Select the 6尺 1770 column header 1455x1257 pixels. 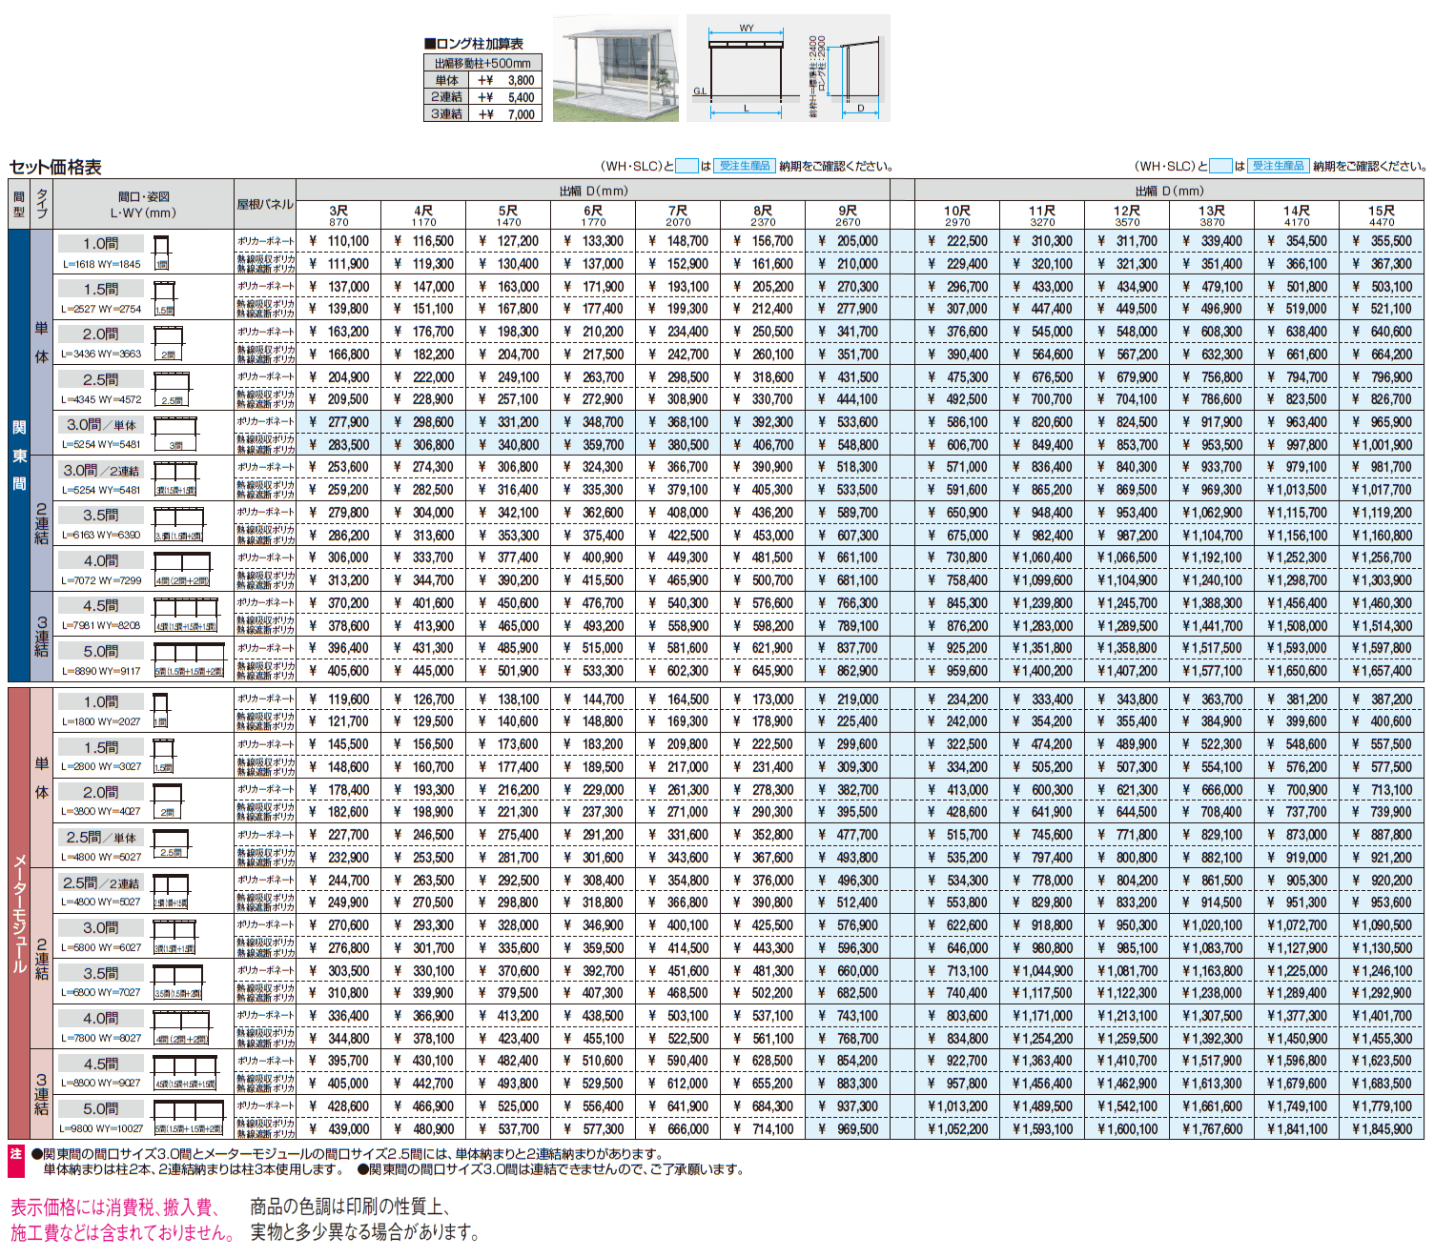593,214
